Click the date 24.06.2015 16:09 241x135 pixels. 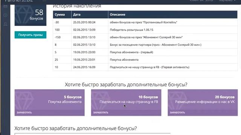[x=84, y=67]
